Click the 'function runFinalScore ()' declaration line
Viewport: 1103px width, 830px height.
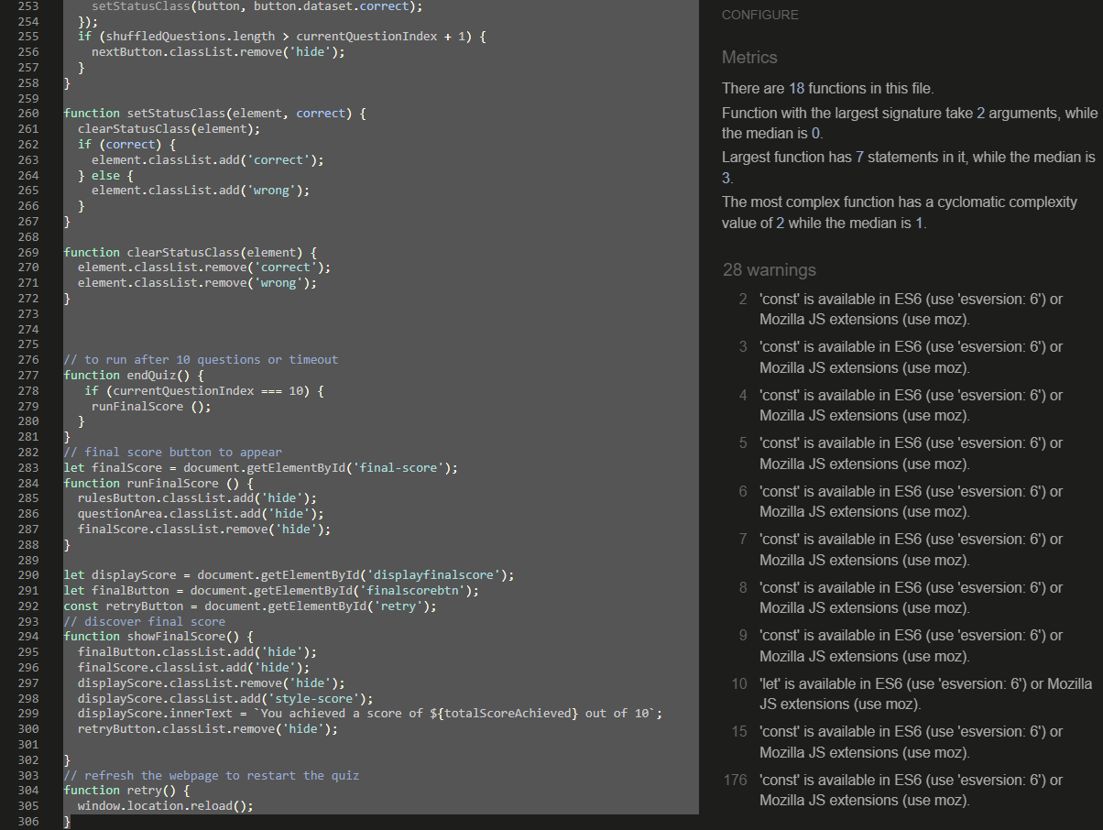click(x=158, y=483)
